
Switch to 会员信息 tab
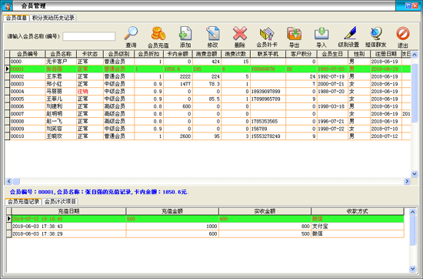click(16, 18)
